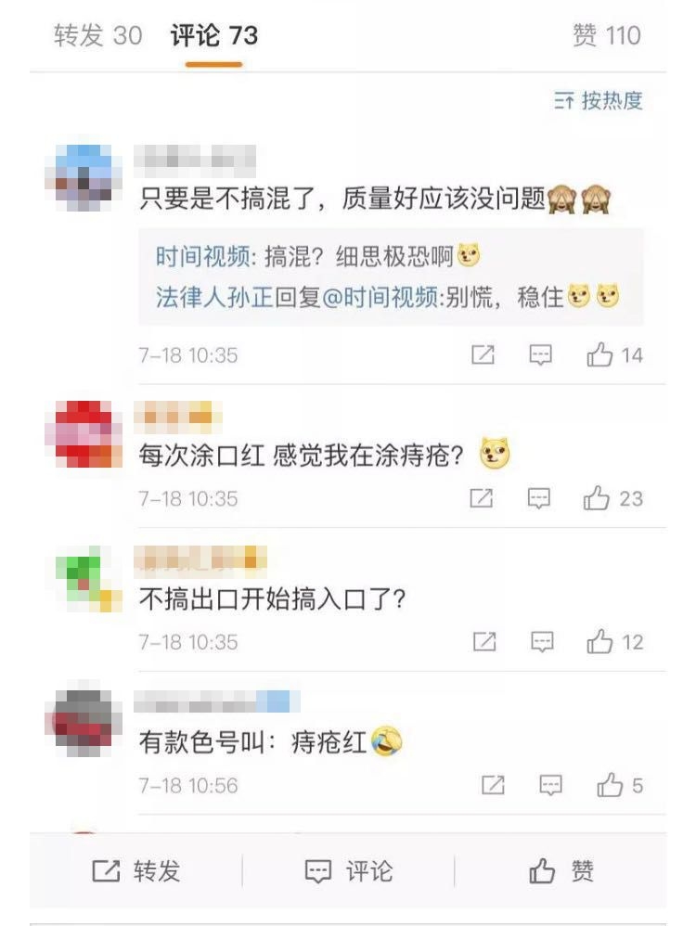The width and height of the screenshot is (696, 926).
Task: Repost the 不搞出口开始搞入口 comment
Action: point(484,642)
